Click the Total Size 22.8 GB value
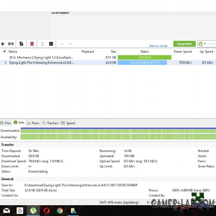The height and width of the screenshot is (216, 216). pos(41,190)
